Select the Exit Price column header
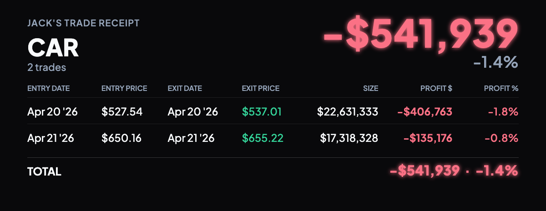 261,88
